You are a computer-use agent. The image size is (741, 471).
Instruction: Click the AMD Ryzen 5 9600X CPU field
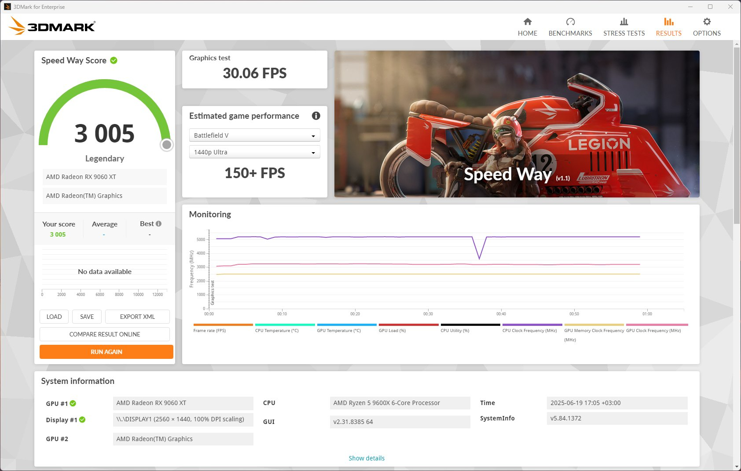click(x=400, y=403)
